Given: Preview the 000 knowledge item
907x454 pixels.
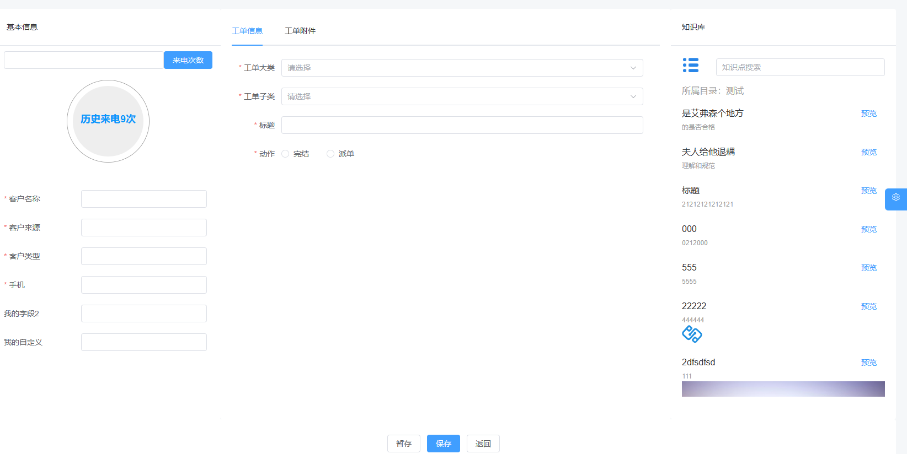Looking at the screenshot, I should (x=869, y=229).
